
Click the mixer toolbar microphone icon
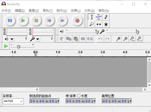102,32
